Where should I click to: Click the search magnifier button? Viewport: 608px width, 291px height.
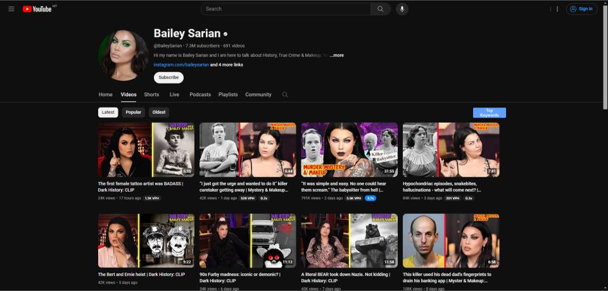[x=380, y=9]
